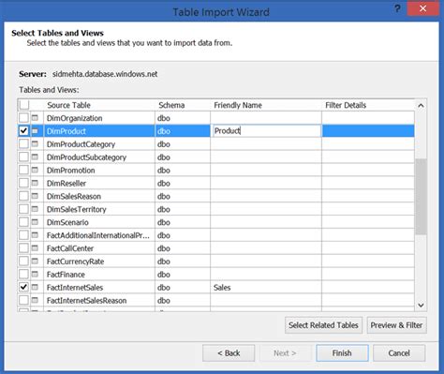Image resolution: width=444 pixels, height=374 pixels.
Task: Check the FactAdditionalInternationalPr... checkbox
Action: [x=23, y=235]
